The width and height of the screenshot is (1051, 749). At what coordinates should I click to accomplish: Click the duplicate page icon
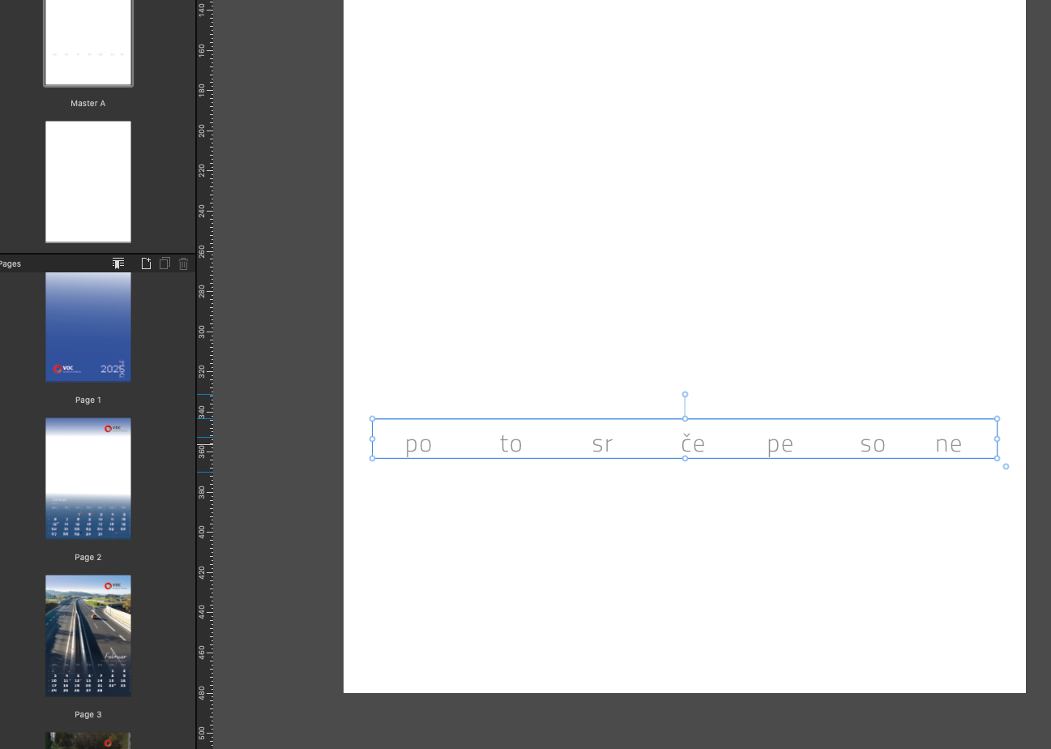164,263
